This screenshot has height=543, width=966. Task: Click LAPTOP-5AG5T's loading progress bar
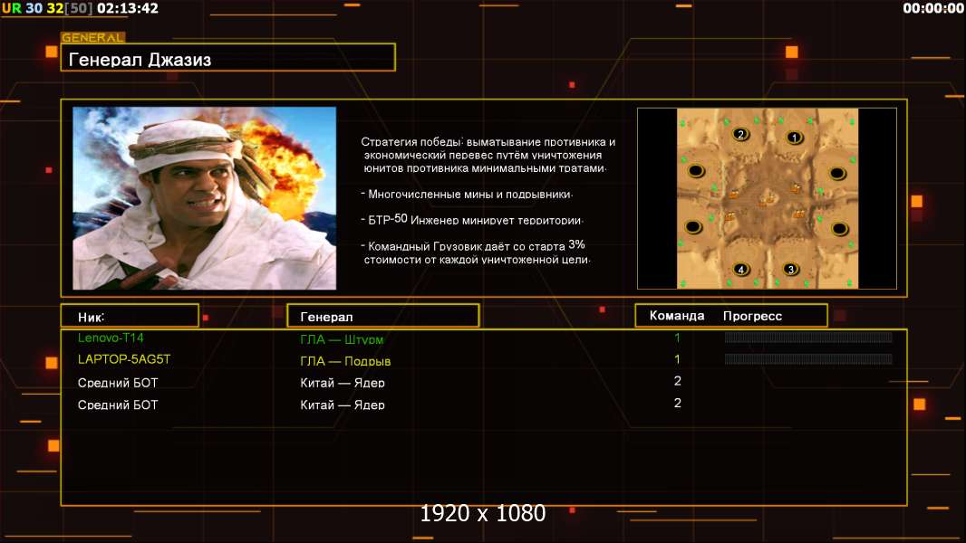(x=808, y=359)
